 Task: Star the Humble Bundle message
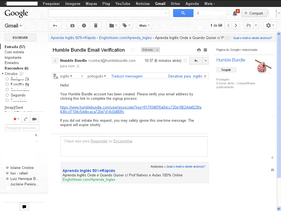click(185, 61)
